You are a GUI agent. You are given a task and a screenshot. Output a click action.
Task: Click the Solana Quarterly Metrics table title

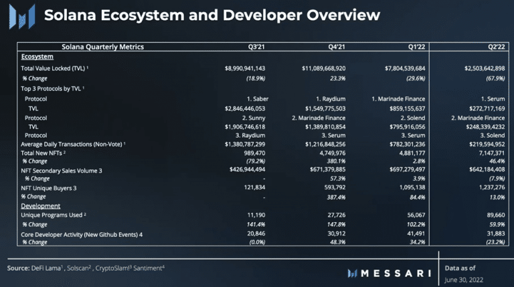102,47
